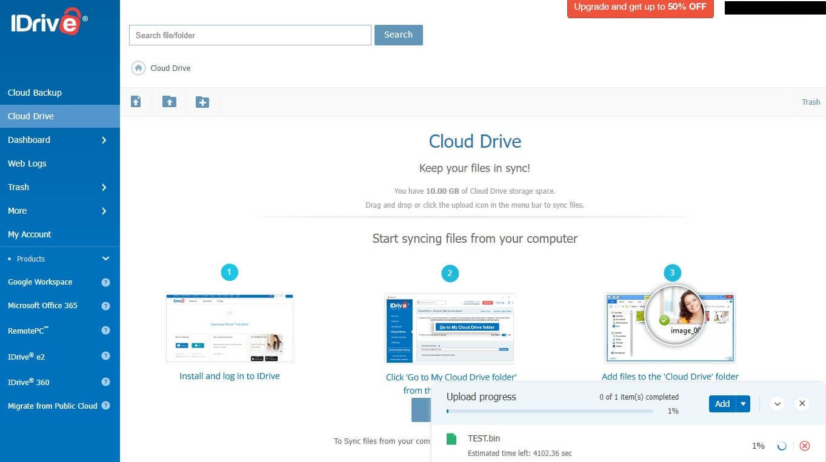Image resolution: width=826 pixels, height=462 pixels.
Task: Click the Add files to Cloud Drive thumbnail
Action: 670,328
